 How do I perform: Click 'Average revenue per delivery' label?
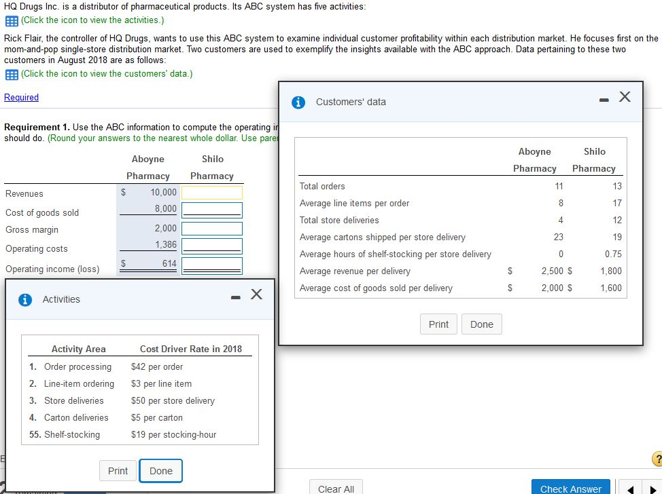[x=355, y=271]
